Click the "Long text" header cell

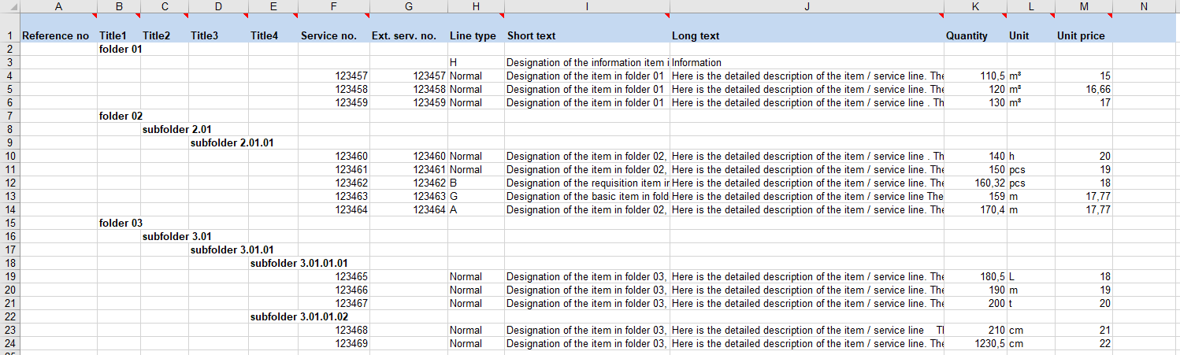click(807, 35)
